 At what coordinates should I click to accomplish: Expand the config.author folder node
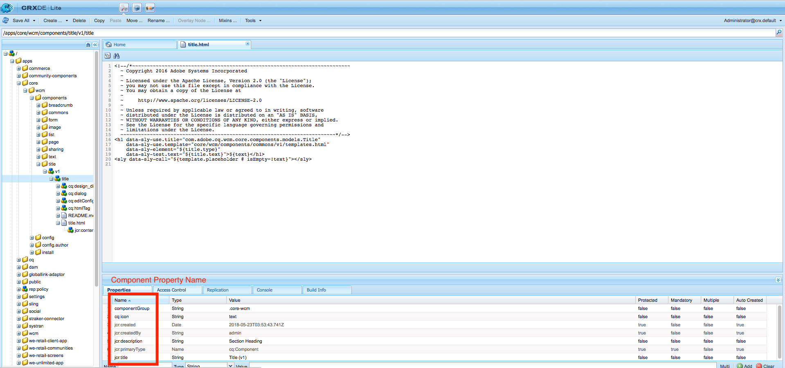[32, 245]
